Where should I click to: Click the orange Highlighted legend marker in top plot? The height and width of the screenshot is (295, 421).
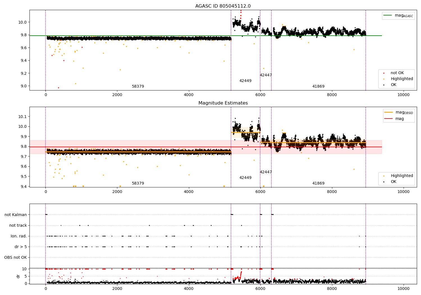384,79
